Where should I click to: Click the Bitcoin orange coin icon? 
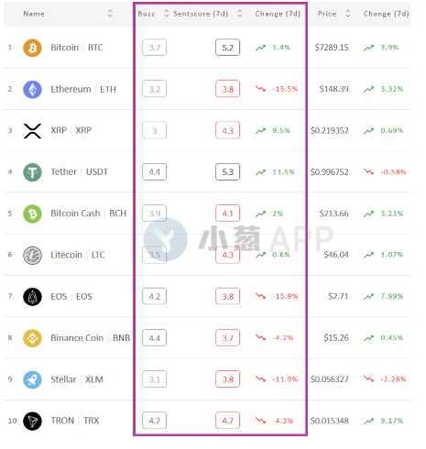tap(32, 48)
